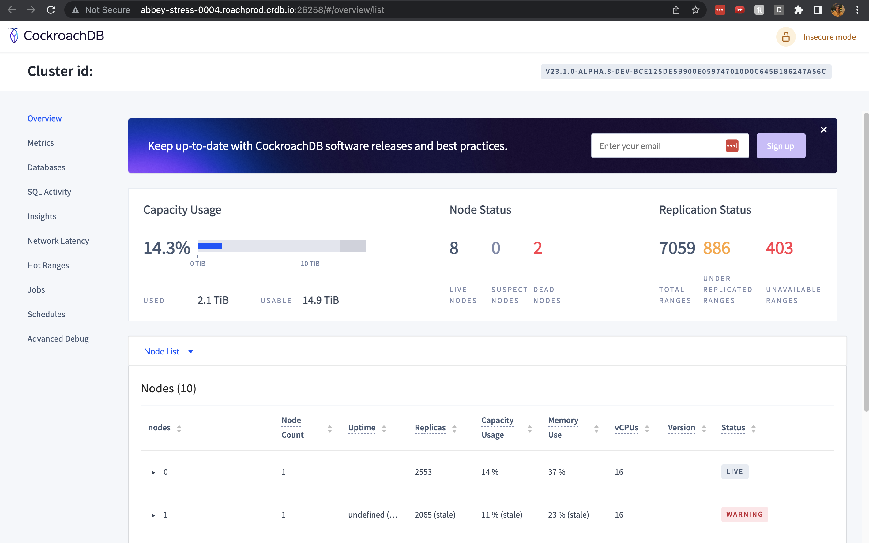Click the 14.3% capacity usage value

coord(167,248)
